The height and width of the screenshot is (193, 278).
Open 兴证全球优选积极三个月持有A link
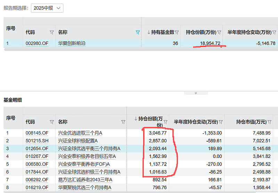[89, 172]
